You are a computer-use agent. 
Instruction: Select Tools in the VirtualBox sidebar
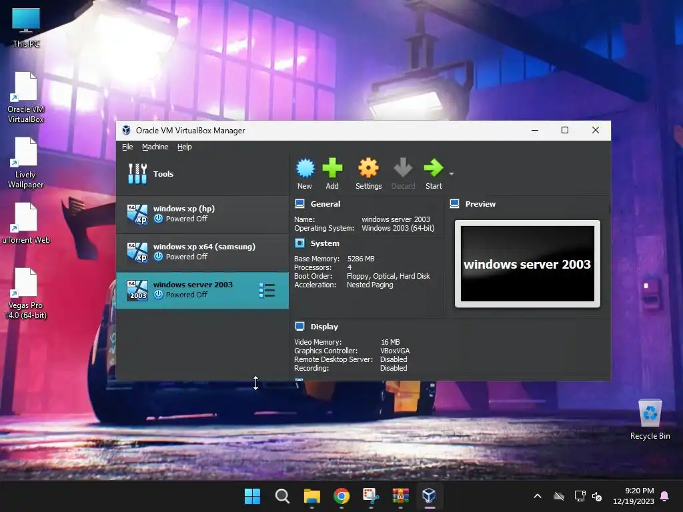point(202,174)
